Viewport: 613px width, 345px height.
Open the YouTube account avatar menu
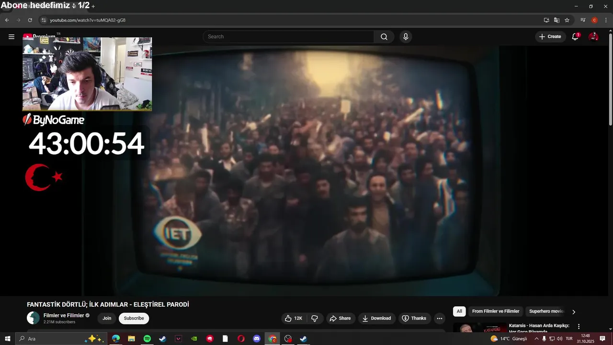coord(593,37)
